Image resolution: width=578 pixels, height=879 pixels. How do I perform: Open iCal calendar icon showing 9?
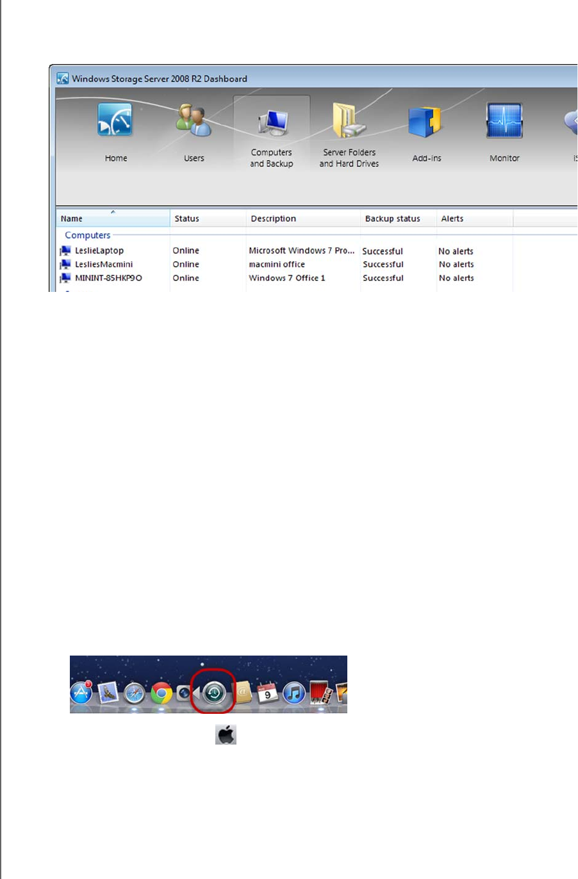(x=267, y=693)
